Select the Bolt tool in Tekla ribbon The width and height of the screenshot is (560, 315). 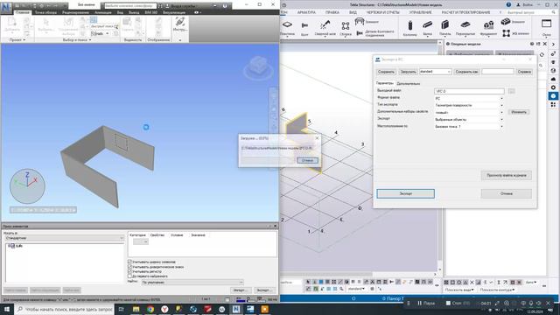(x=304, y=28)
